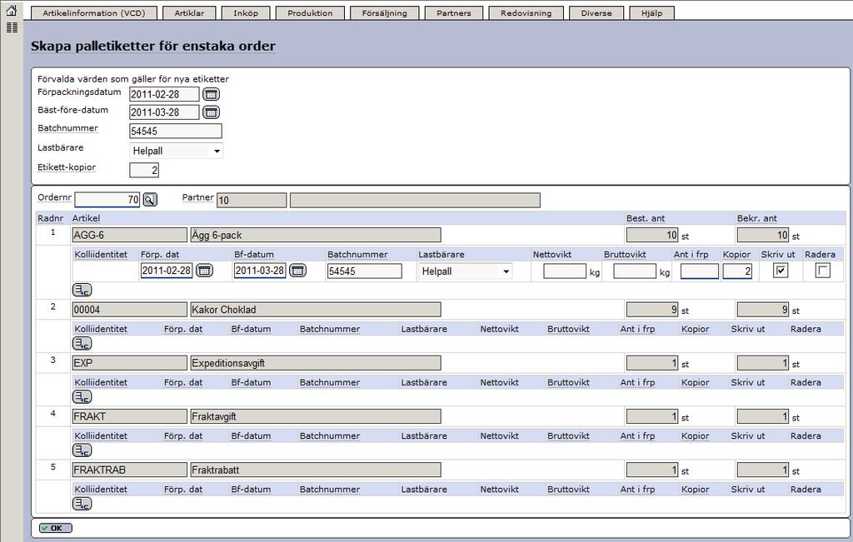Search order number with magnifier icon
This screenshot has height=542, width=853.
click(x=150, y=200)
